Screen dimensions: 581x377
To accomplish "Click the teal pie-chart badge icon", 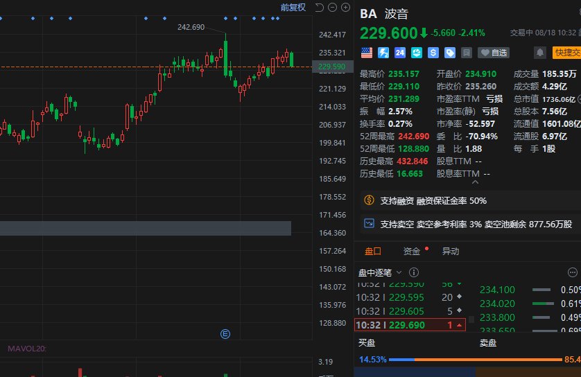I will pos(417,53).
